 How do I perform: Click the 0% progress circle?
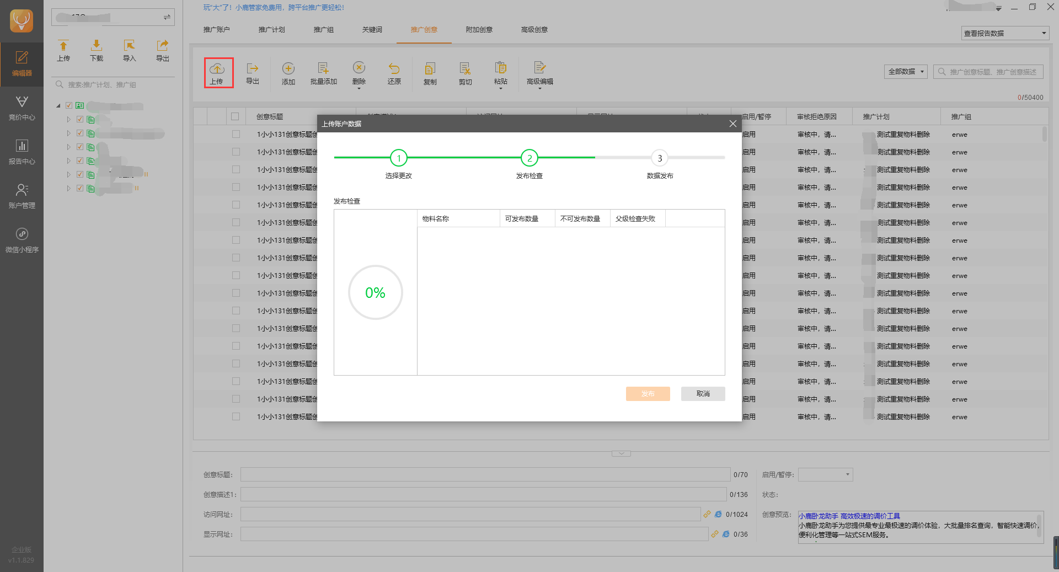[376, 292]
